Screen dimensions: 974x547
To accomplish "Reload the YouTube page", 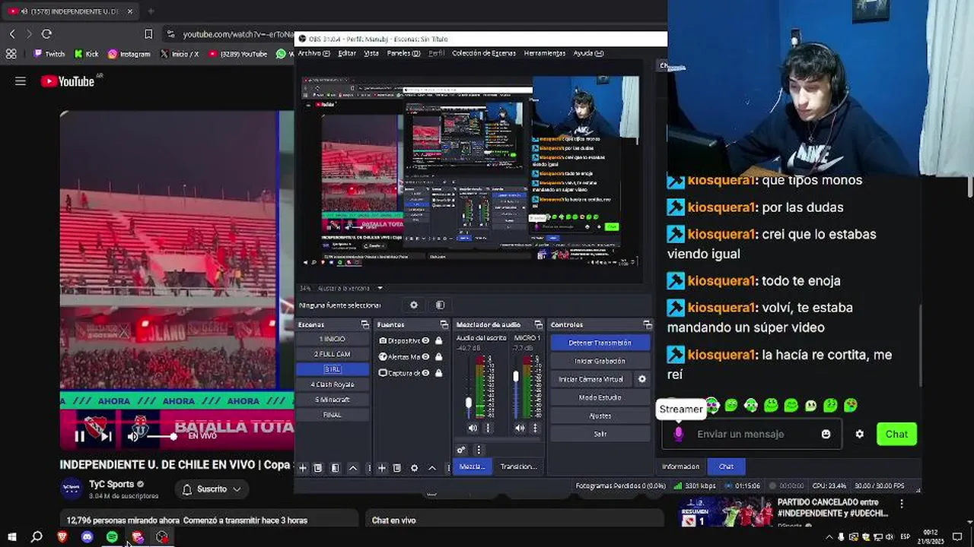I will click(46, 34).
